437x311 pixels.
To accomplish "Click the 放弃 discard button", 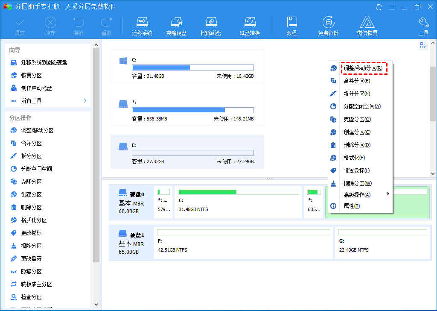I will coord(50,26).
